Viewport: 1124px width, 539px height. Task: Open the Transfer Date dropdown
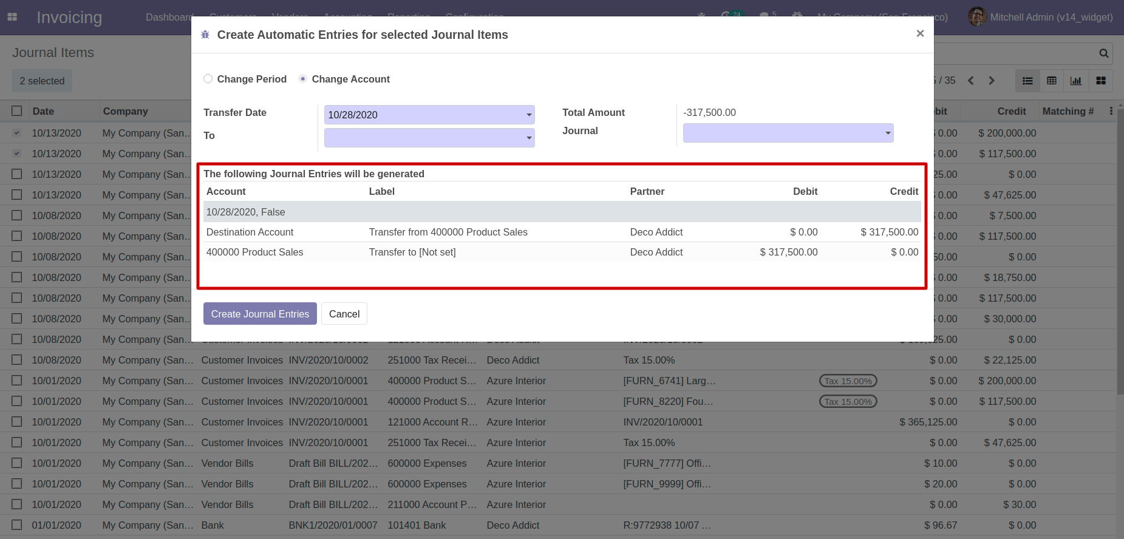pyautogui.click(x=529, y=115)
